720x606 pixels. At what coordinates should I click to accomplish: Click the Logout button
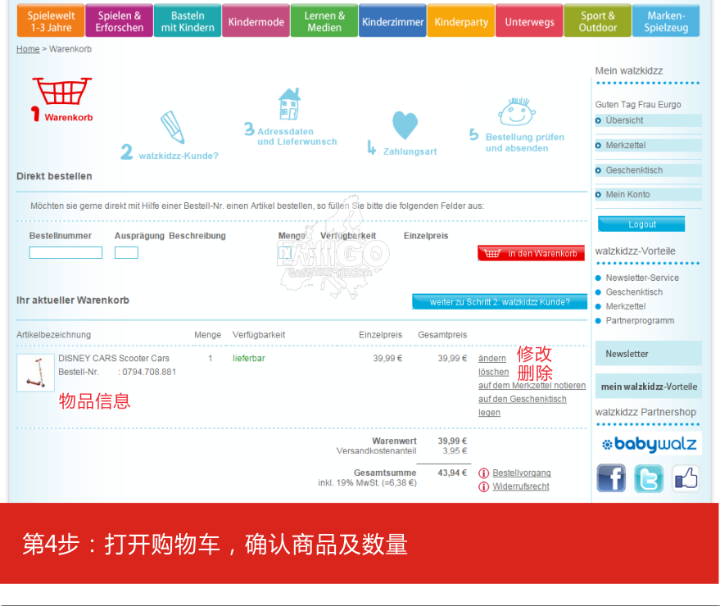coord(641,224)
